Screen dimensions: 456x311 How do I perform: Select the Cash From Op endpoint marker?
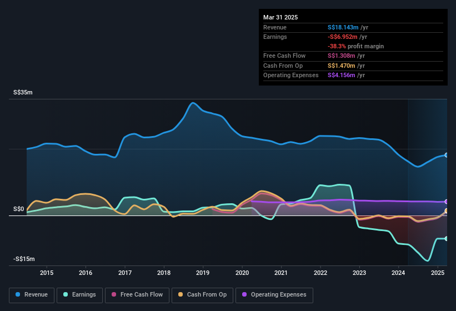[x=447, y=210]
